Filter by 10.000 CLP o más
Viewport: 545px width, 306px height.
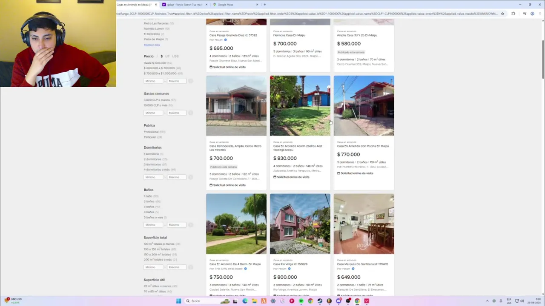click(155, 105)
